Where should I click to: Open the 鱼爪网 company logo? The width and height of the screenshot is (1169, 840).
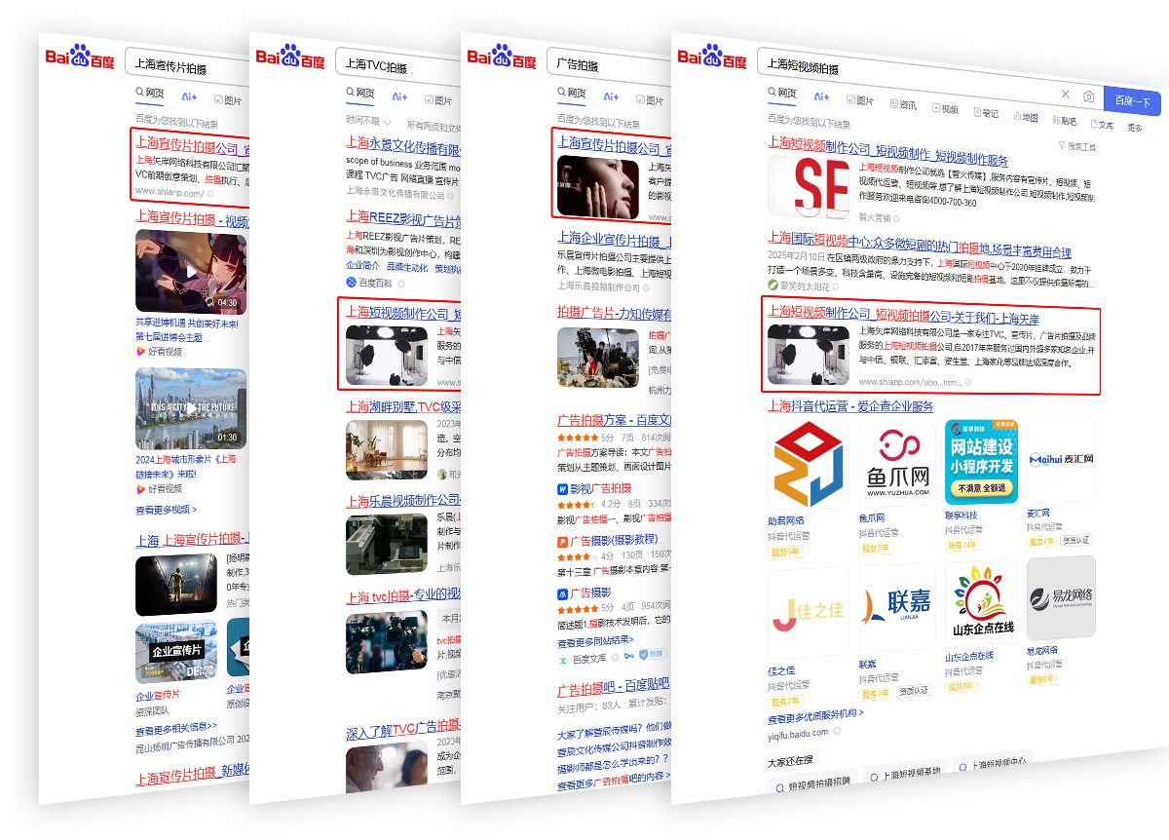(893, 465)
